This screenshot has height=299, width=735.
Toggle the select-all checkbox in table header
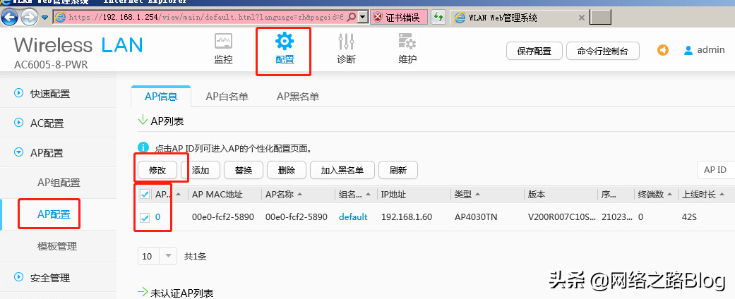(145, 194)
